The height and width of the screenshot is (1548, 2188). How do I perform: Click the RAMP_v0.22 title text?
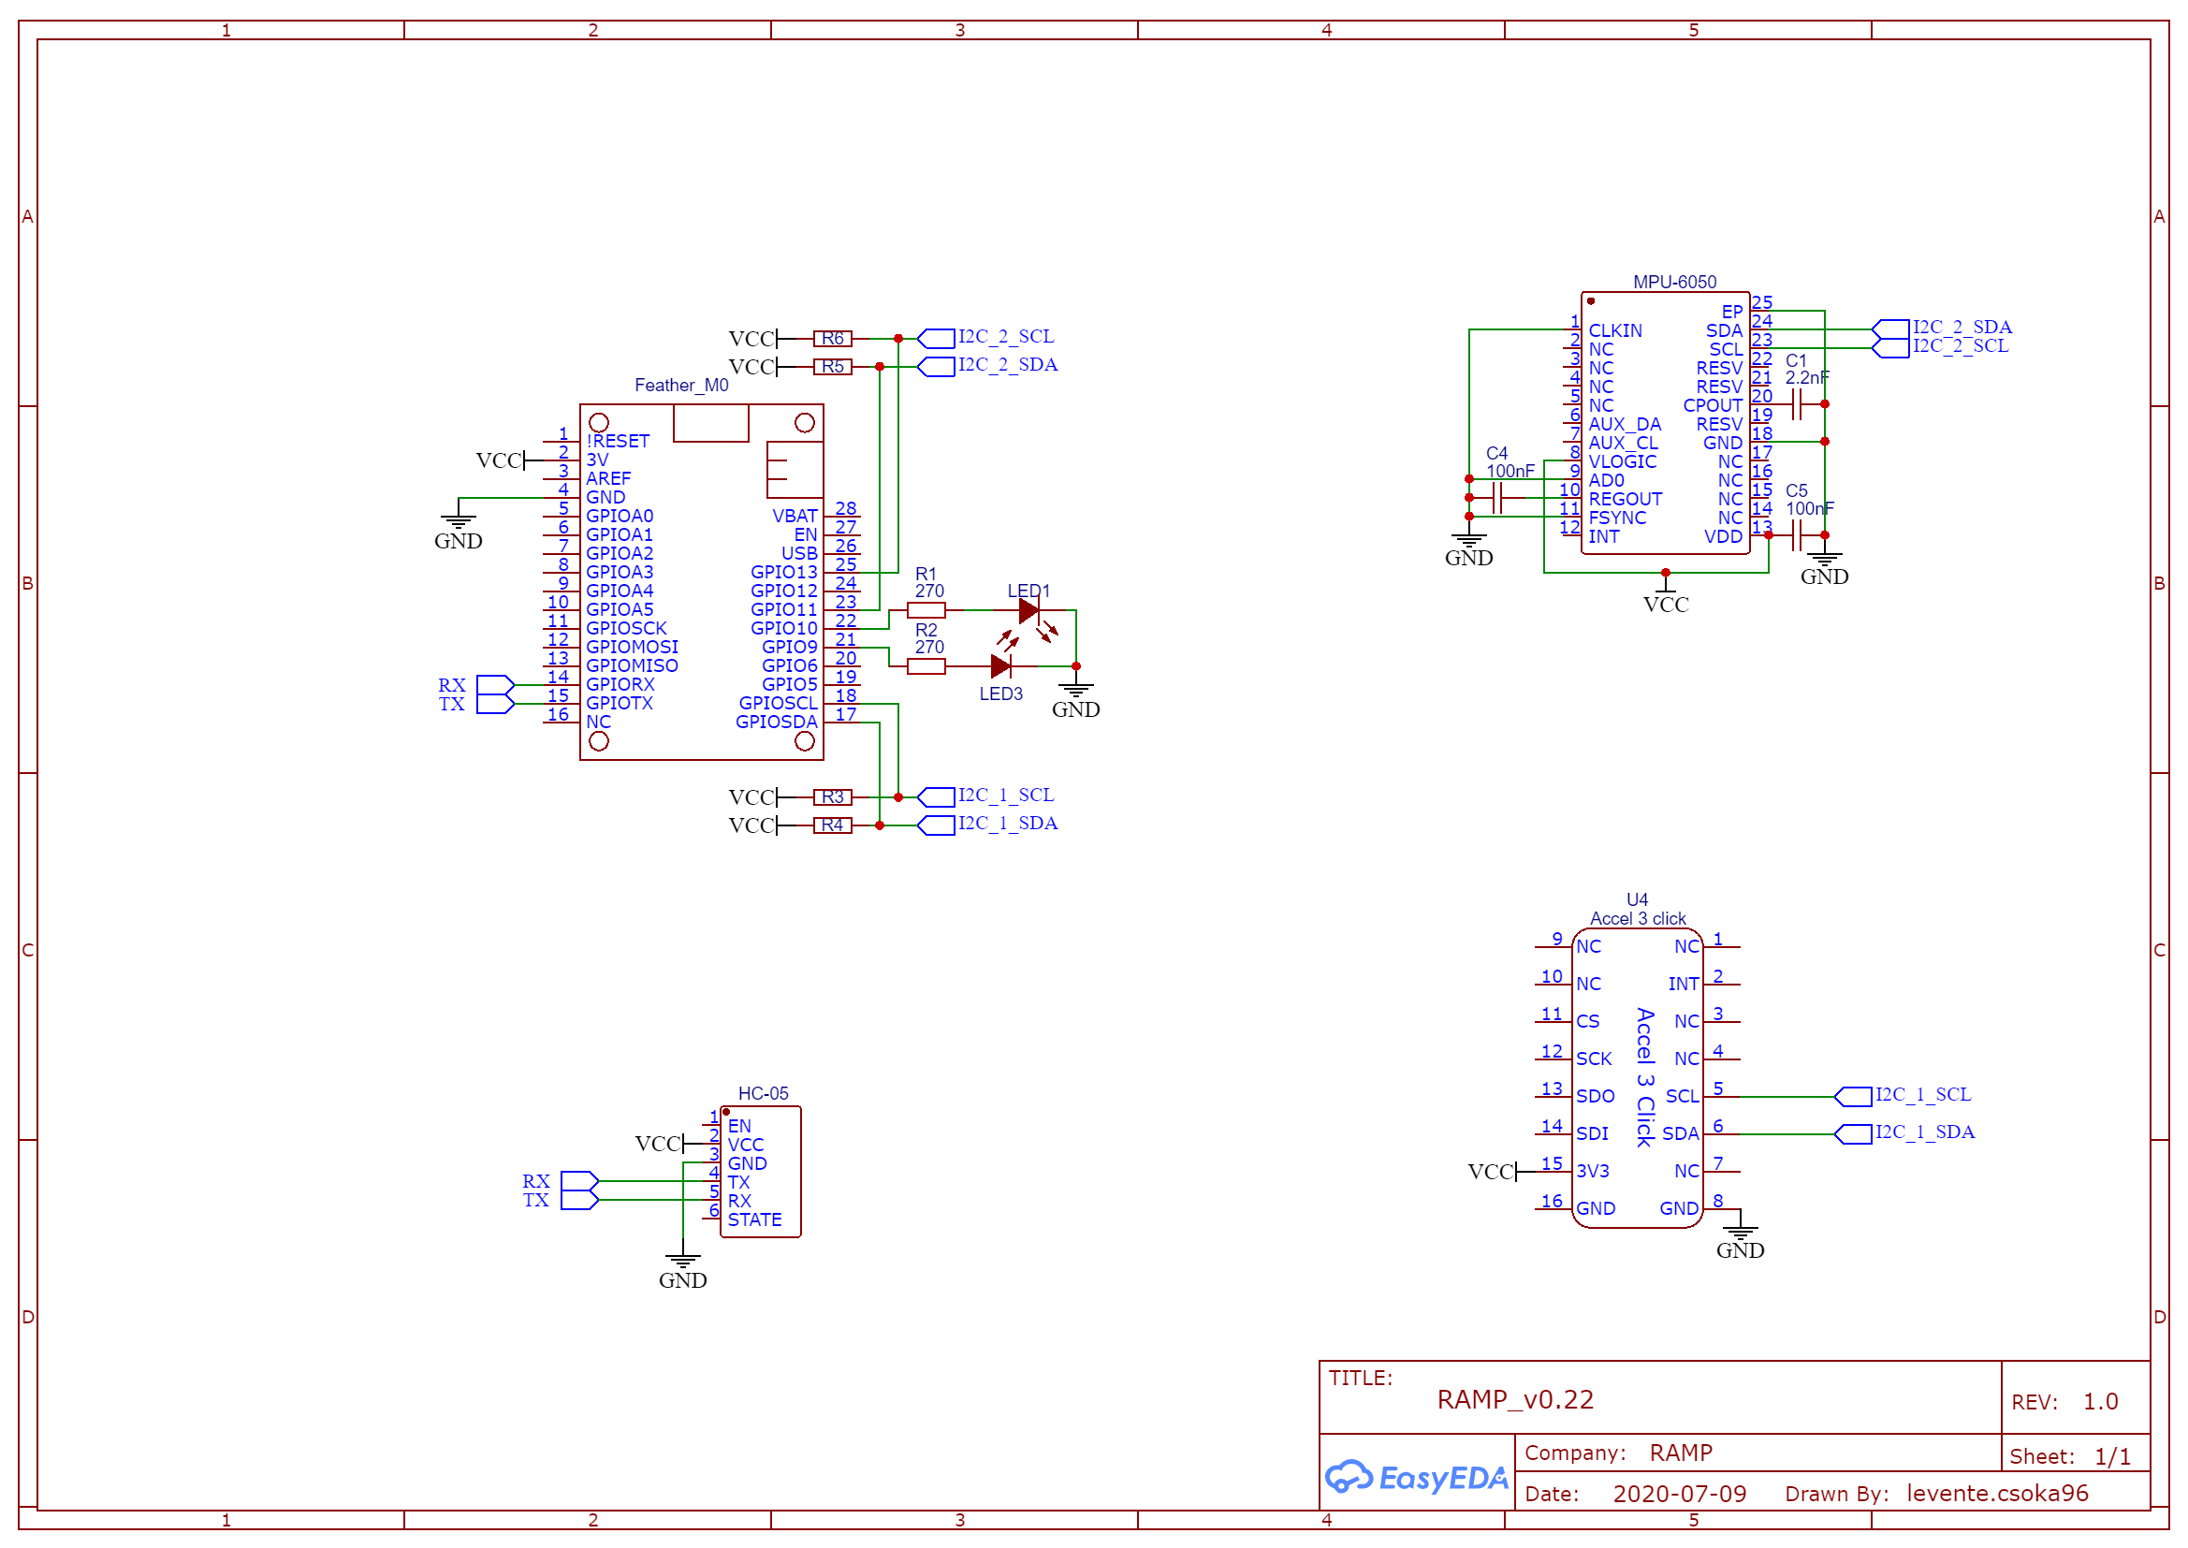pos(1515,1400)
